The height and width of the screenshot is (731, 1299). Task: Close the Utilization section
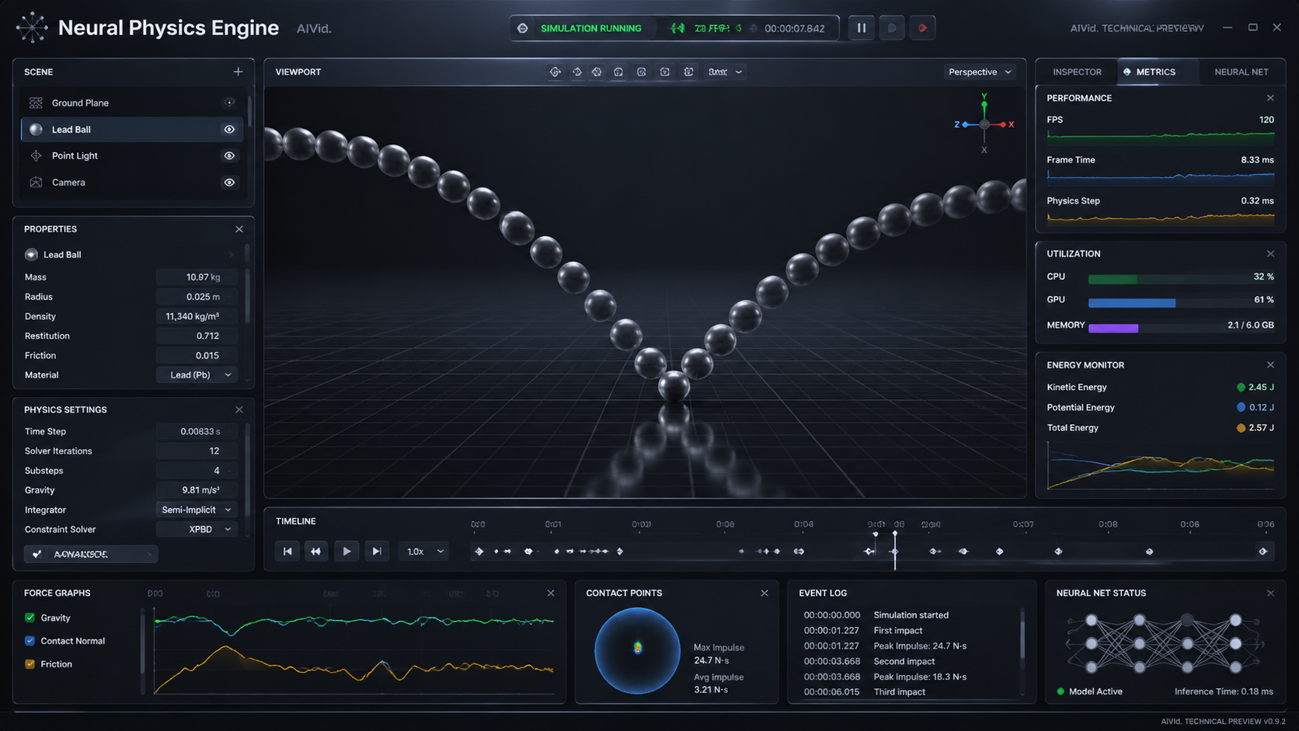click(x=1270, y=254)
